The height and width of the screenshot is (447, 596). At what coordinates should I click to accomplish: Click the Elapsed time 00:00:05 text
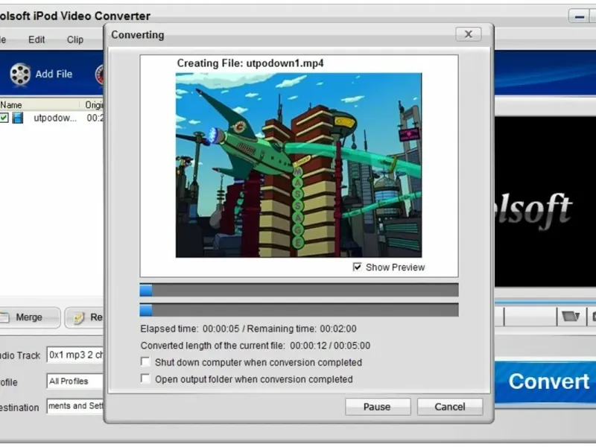coord(190,329)
